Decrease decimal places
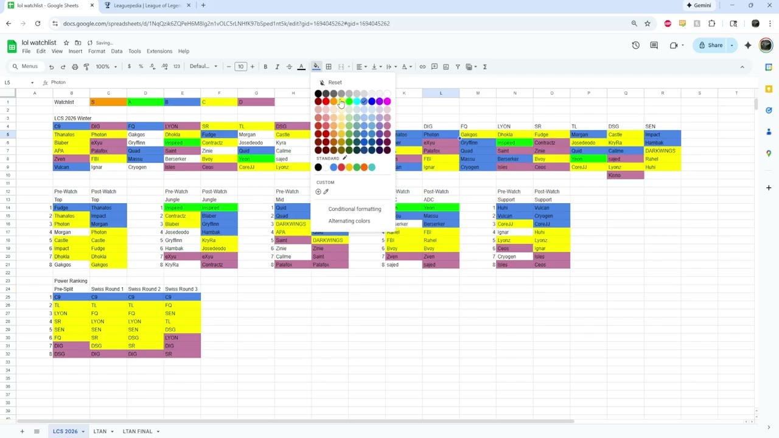Screen dimensions: 779x438 point(153,67)
